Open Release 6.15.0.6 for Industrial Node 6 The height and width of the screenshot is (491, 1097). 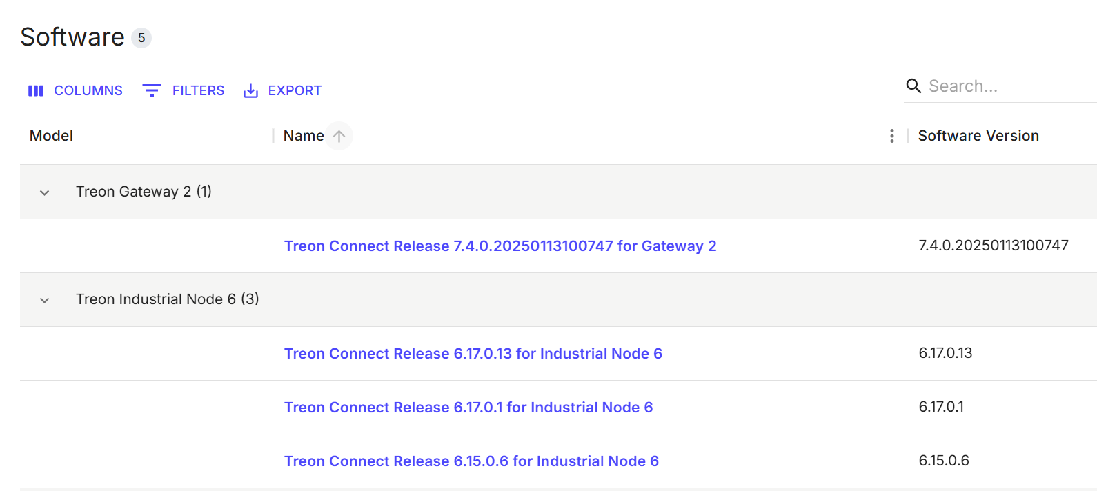tap(471, 461)
